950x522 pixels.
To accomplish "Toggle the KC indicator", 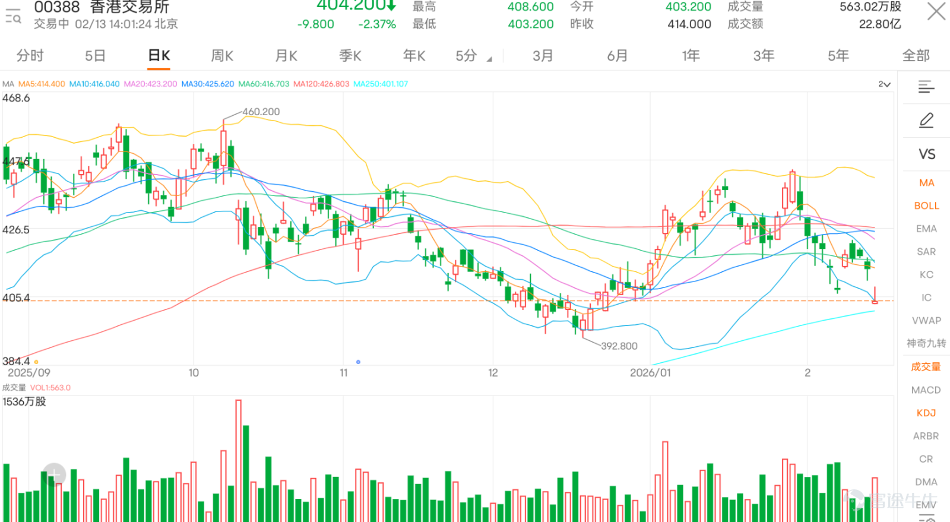I will (927, 275).
